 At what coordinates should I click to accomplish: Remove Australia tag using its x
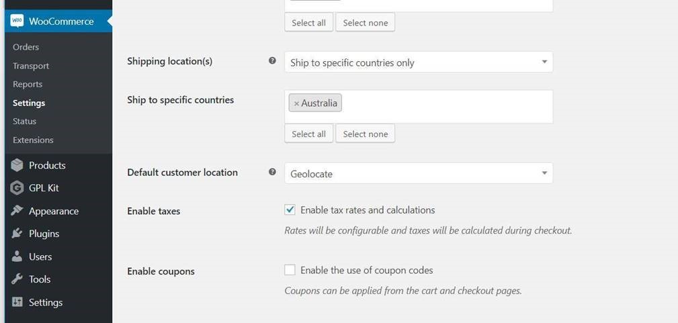coord(296,103)
